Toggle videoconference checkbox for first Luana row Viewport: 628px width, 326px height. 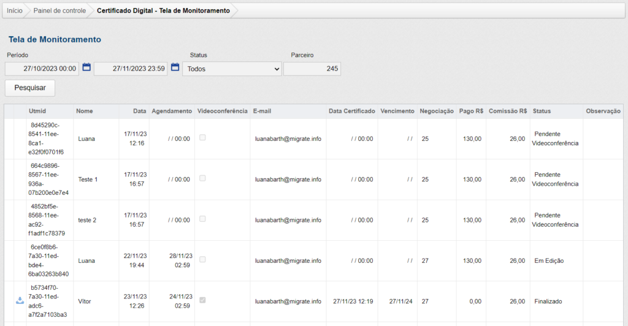click(x=202, y=138)
